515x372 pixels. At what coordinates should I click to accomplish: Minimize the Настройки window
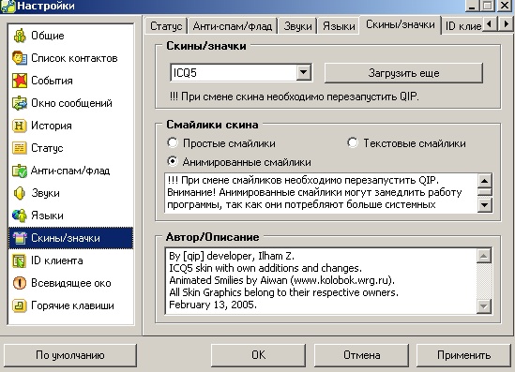(473, 6)
